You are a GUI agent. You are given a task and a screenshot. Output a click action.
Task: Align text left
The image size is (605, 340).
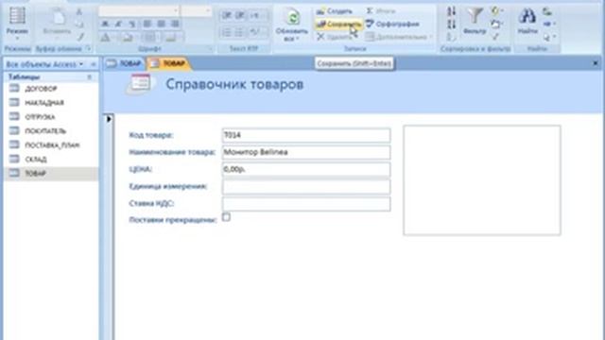147,24
